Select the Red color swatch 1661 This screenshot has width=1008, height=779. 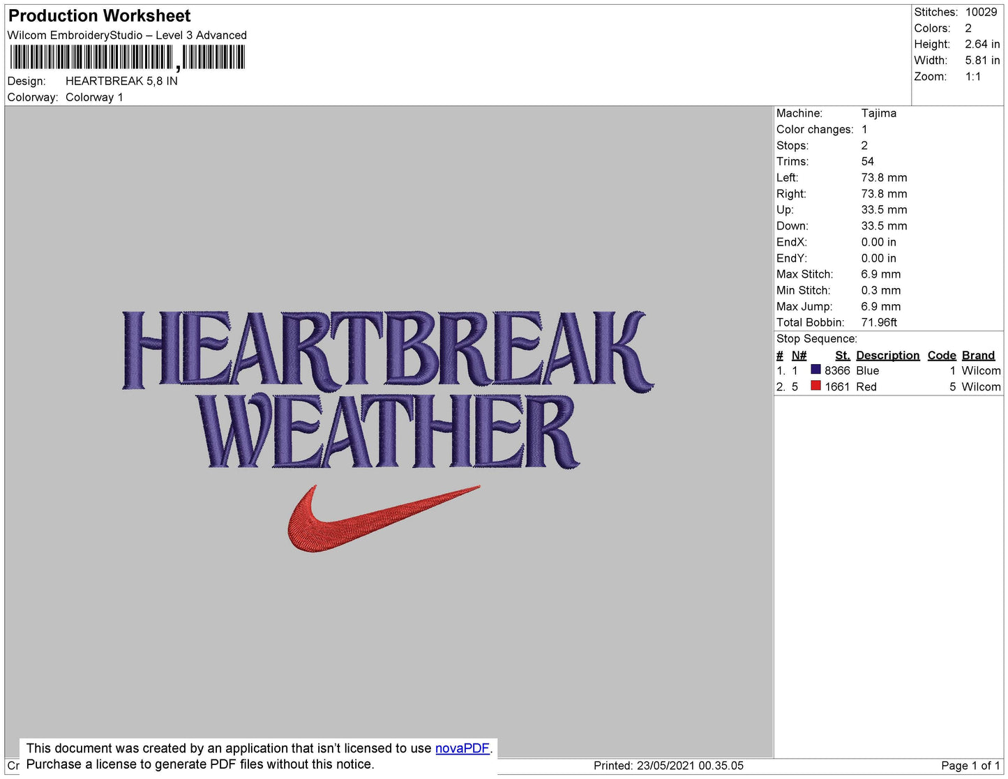(815, 386)
